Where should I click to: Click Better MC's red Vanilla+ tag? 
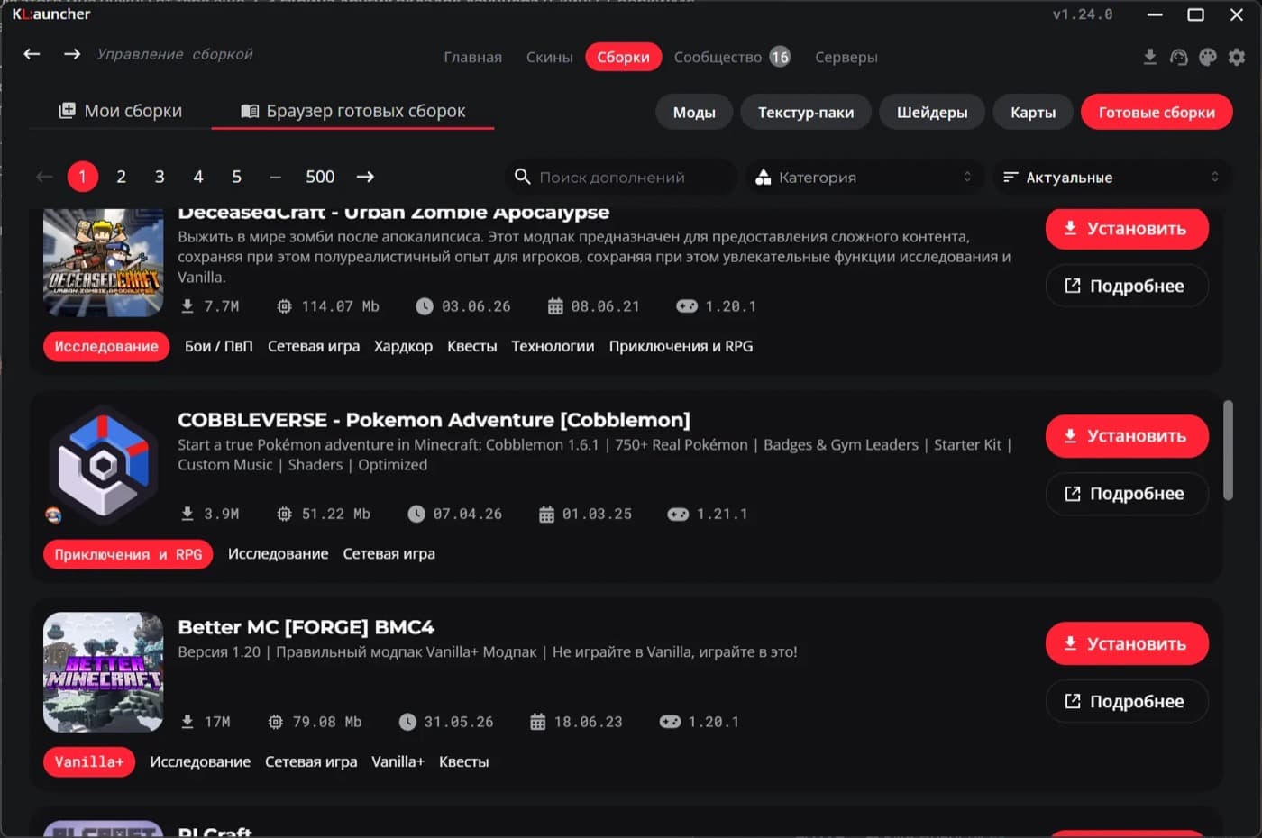89,762
